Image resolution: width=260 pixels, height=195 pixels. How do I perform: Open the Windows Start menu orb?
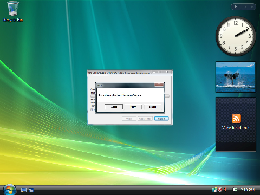[10, 190]
